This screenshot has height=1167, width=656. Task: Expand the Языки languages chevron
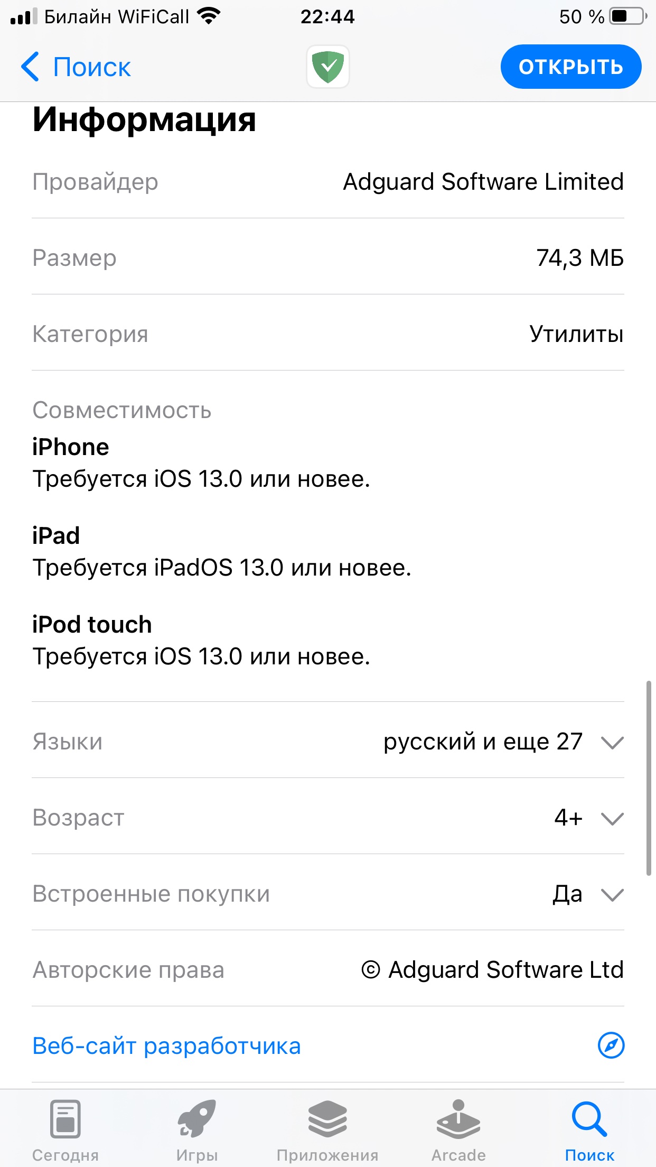(612, 742)
